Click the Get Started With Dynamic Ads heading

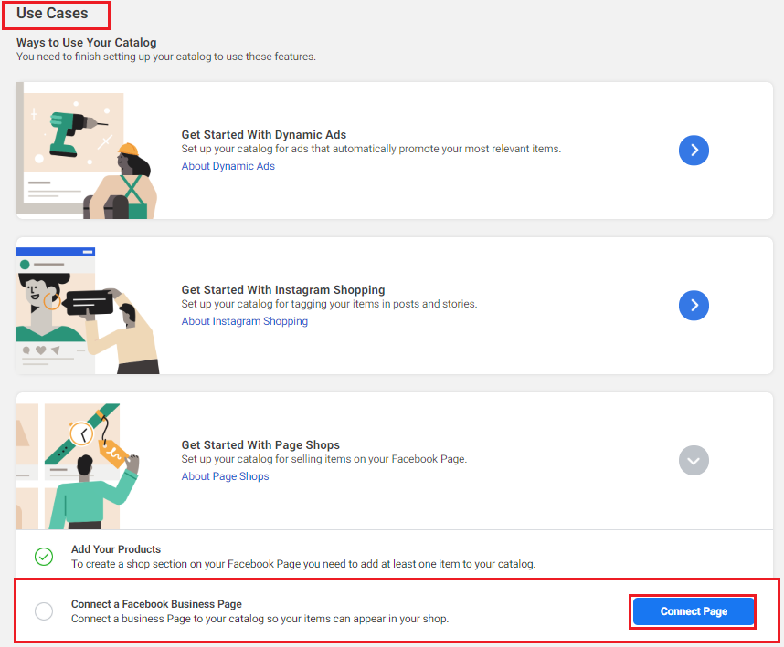coord(263,135)
